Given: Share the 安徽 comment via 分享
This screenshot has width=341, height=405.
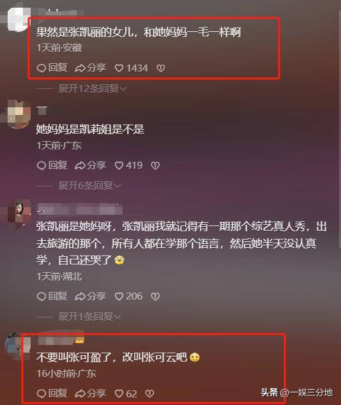Looking at the screenshot, I should [91, 68].
